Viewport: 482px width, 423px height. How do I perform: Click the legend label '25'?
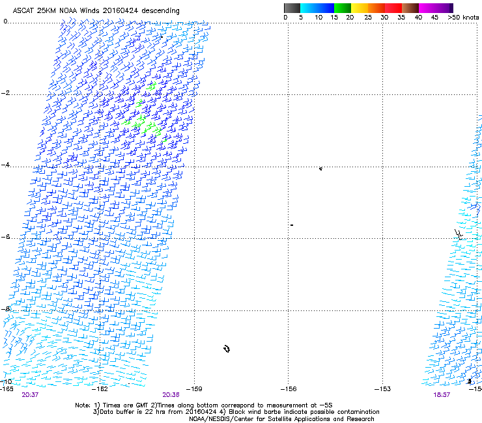(368, 18)
